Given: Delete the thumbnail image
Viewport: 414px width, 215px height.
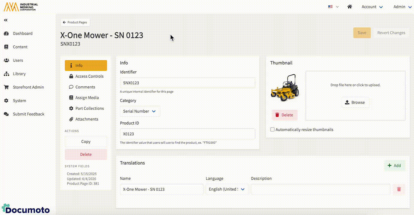Looking at the screenshot, I should point(284,115).
